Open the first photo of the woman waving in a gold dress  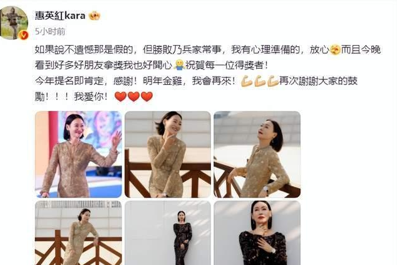coord(78,154)
